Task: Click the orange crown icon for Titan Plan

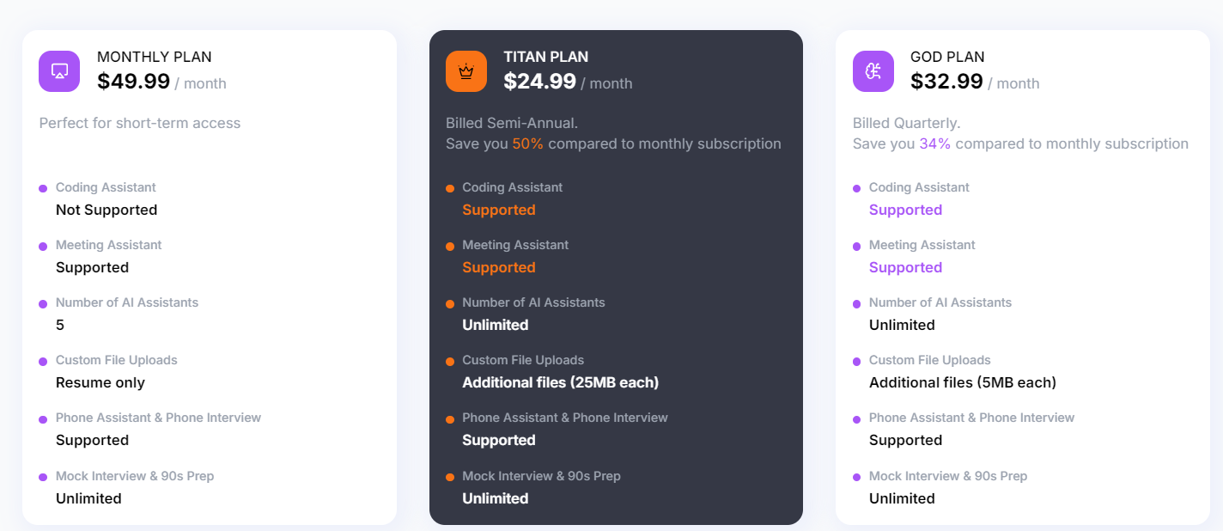Action: (466, 71)
